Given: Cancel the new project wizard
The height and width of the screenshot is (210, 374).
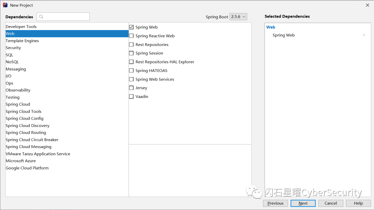Looking at the screenshot, I should point(331,203).
